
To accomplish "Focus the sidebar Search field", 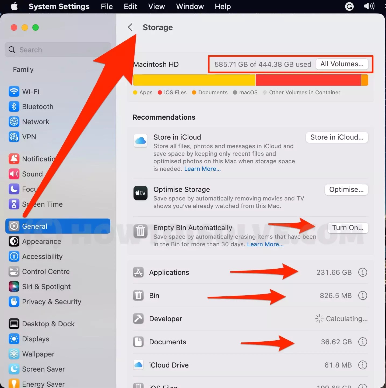I will [x=58, y=50].
